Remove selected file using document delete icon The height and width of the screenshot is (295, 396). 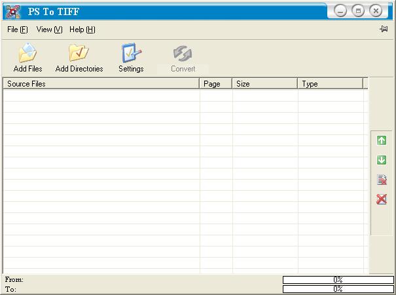382,180
